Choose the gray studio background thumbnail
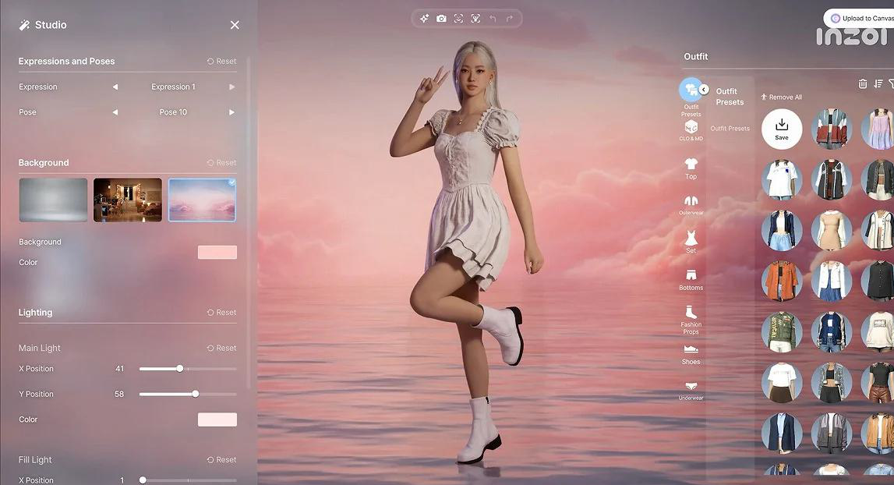The width and height of the screenshot is (894, 485). (54, 200)
